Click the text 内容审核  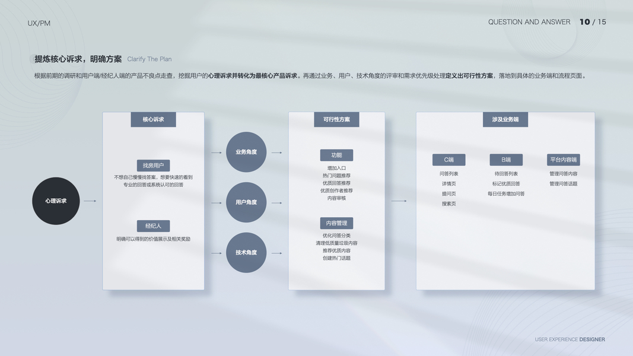pos(337,198)
